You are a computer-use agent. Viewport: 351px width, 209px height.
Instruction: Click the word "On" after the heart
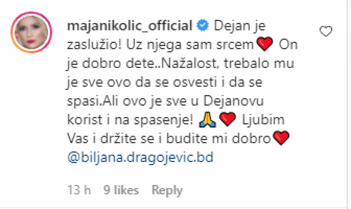[x=288, y=45]
